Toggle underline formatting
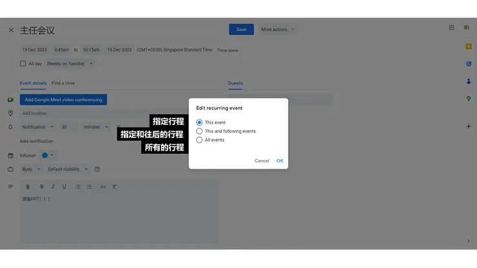Image resolution: width=477 pixels, height=268 pixels. pyautogui.click(x=64, y=187)
